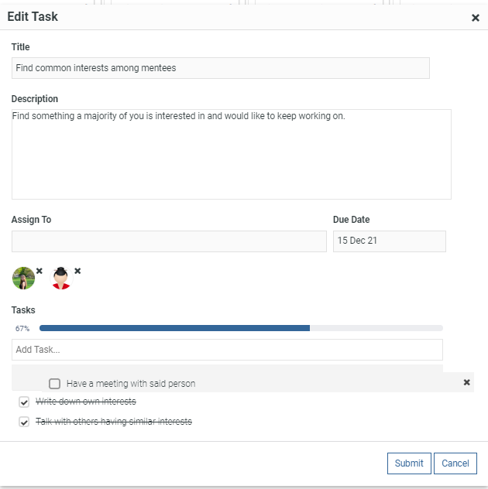Delete the 'Have a meeting with said person' subtask
The image size is (488, 489).
tap(466, 382)
